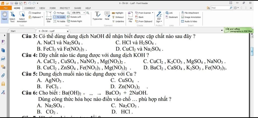Create a Blank PDF
This screenshot has height=118, width=258.
coord(139,17)
